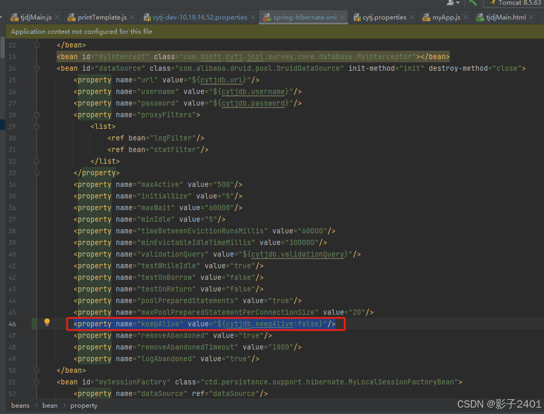The height and width of the screenshot is (414, 544).
Task: Click the myIntercept bean line
Action: tap(253, 57)
